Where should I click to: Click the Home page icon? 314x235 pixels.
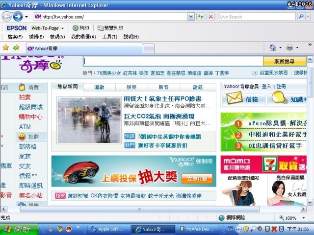click(273, 47)
